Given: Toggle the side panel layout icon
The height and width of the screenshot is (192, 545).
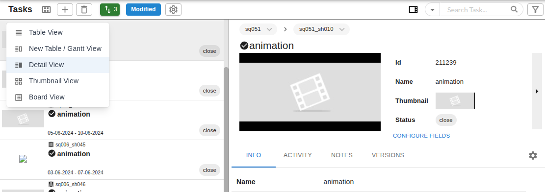Looking at the screenshot, I should (x=413, y=10).
